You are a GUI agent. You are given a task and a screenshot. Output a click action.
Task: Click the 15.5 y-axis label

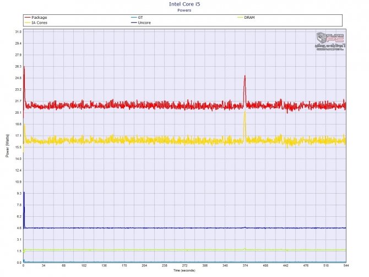pyautogui.click(x=18, y=147)
